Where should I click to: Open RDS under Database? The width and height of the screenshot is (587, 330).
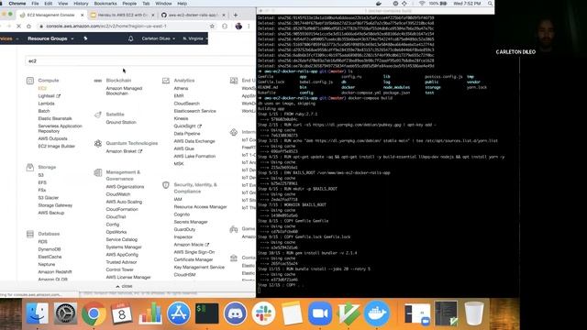(x=43, y=242)
